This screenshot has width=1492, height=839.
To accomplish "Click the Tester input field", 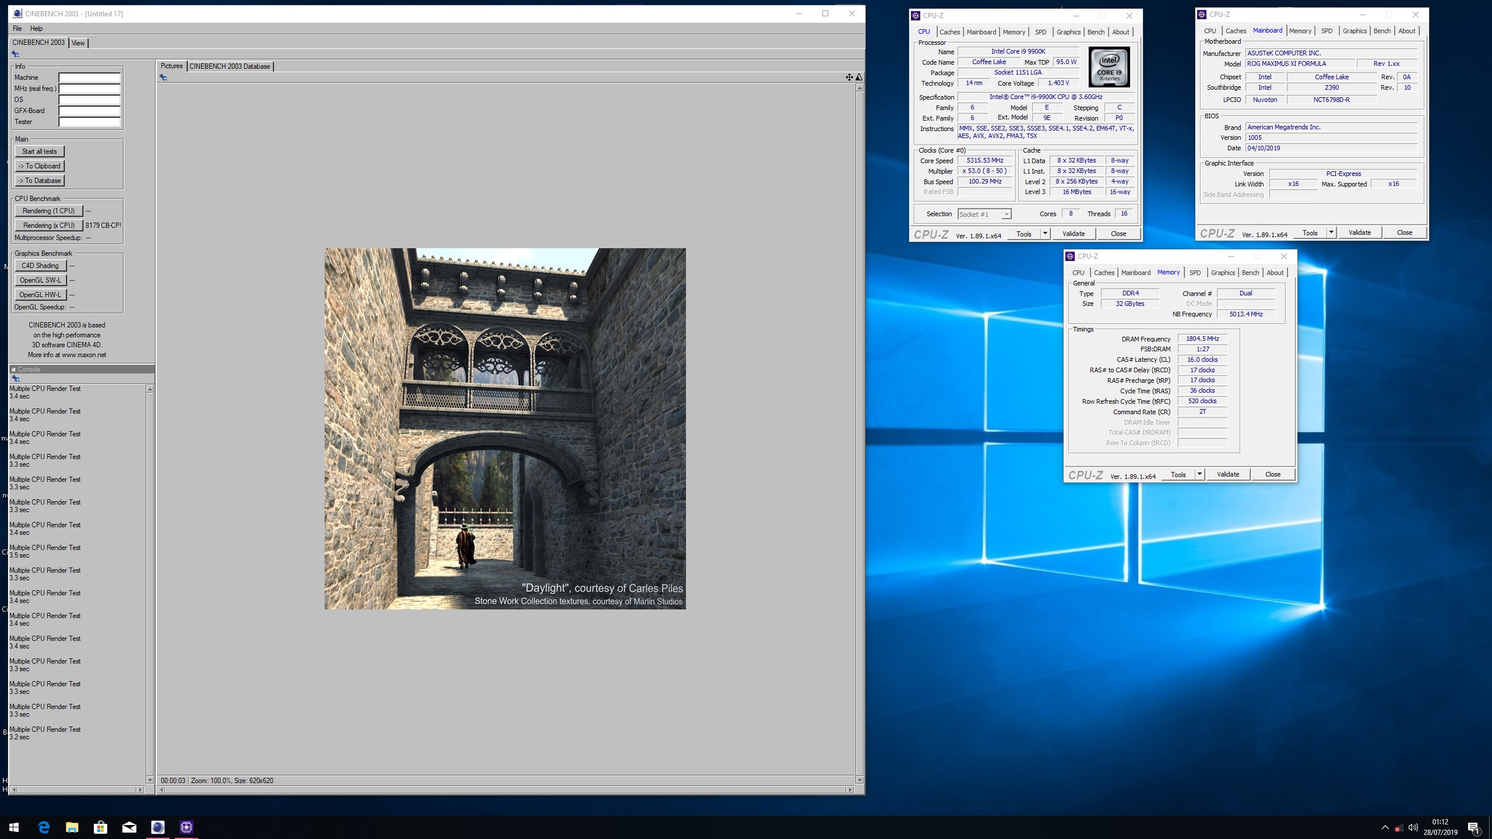I will point(89,122).
